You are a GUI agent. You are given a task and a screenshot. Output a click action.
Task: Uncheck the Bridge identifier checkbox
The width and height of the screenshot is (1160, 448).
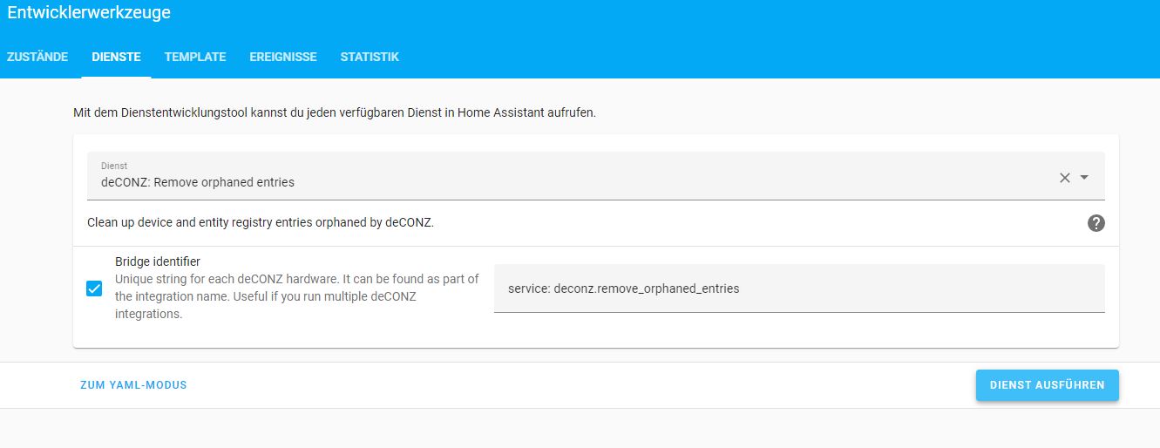pyautogui.click(x=94, y=288)
